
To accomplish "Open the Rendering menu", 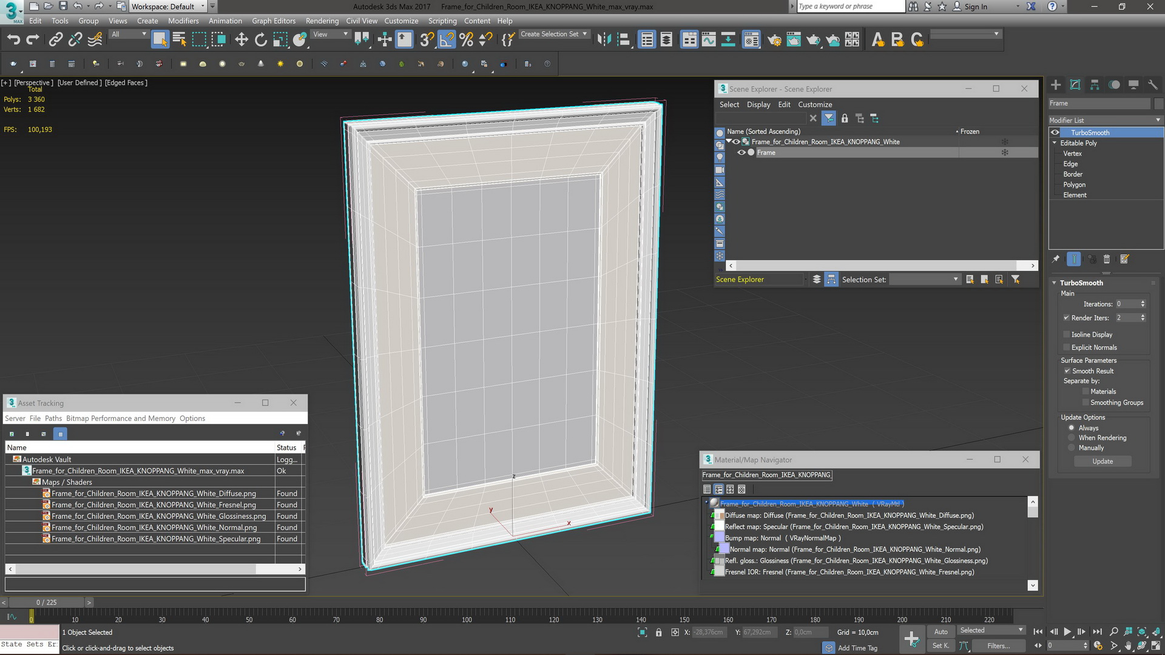I will [322, 21].
